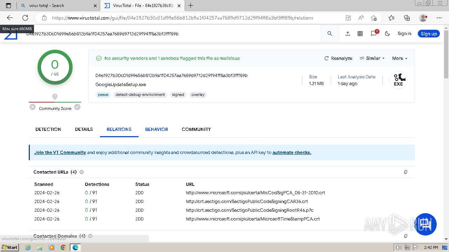Click Join the VT Community link

(x=60, y=153)
